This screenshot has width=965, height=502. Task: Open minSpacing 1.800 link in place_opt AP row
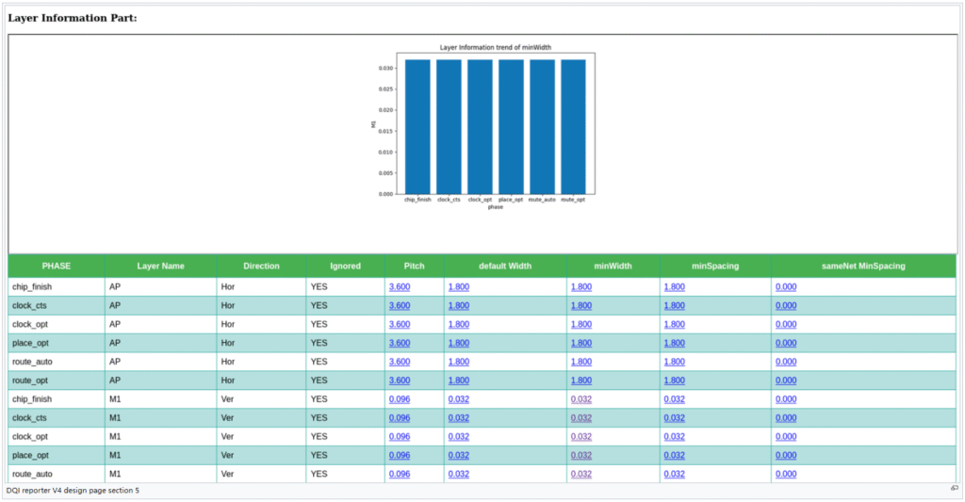[674, 343]
